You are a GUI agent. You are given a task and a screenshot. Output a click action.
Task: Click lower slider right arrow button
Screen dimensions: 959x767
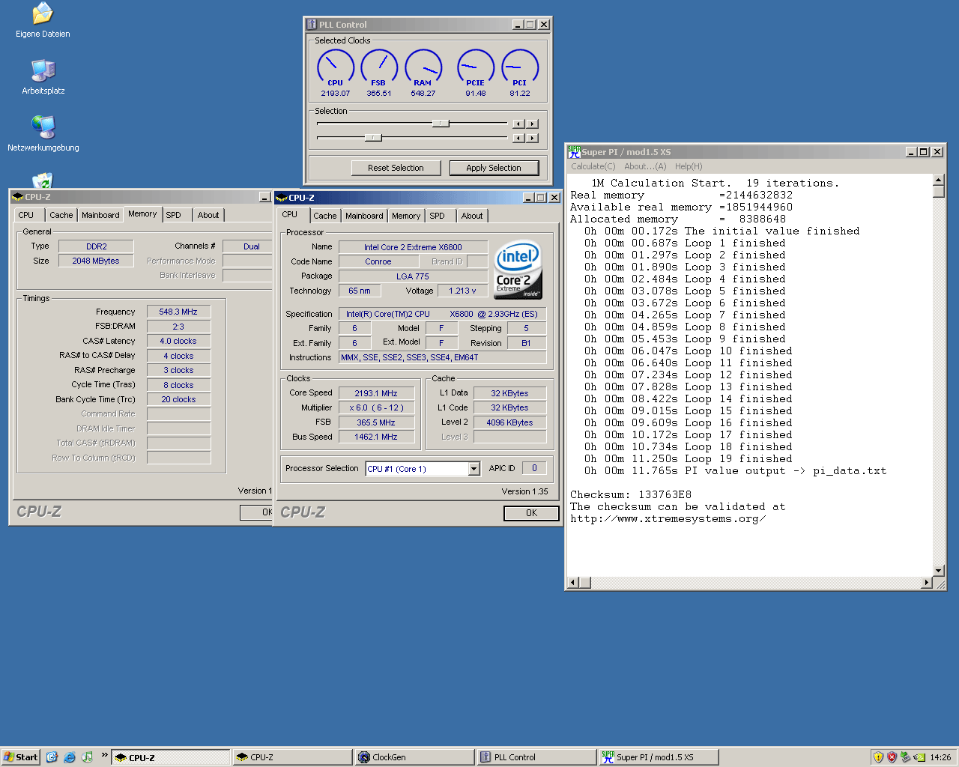tap(532, 138)
